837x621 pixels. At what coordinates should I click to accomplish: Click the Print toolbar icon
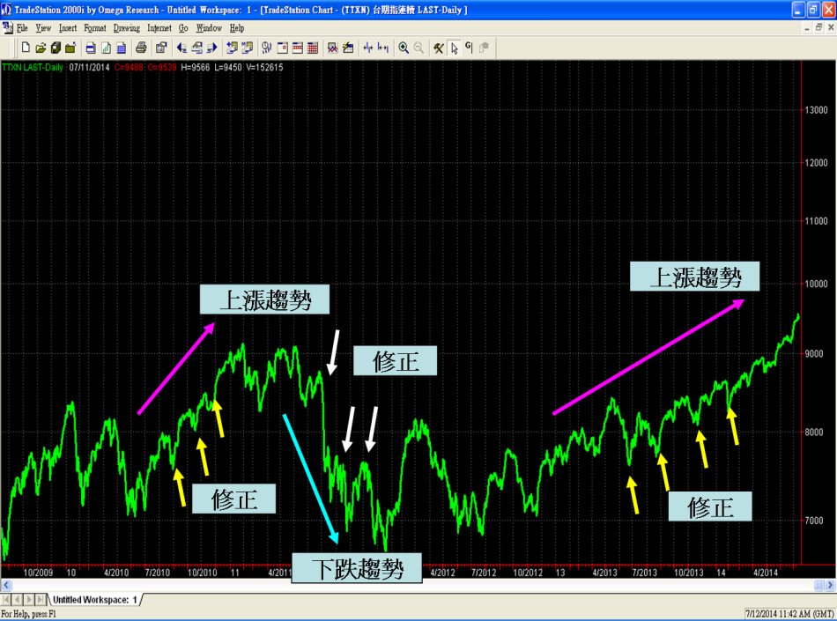pos(141,48)
